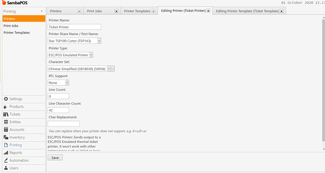Open the Entities section

[24, 122]
